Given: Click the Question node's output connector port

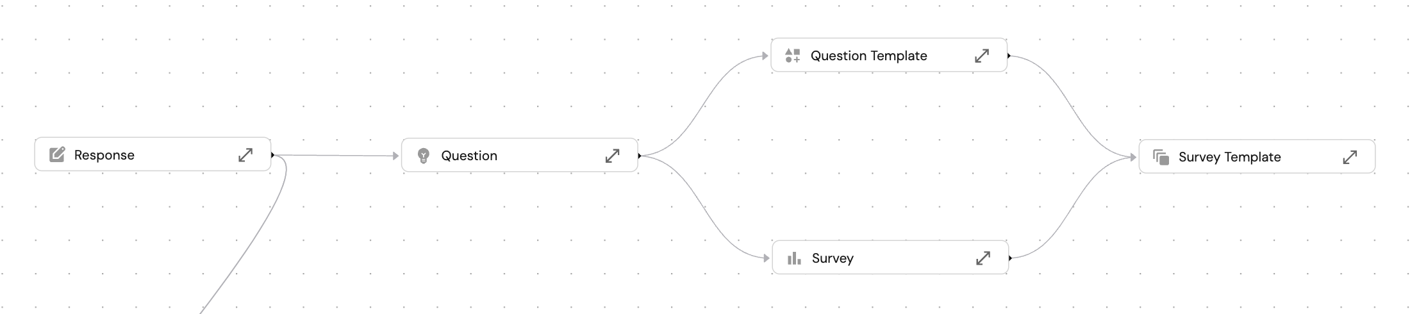Looking at the screenshot, I should (640, 156).
